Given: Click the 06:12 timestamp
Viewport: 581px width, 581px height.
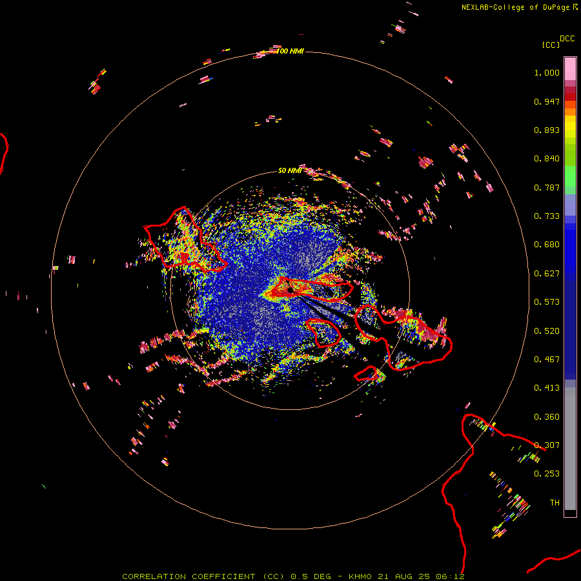Looking at the screenshot, I should tap(450, 576).
